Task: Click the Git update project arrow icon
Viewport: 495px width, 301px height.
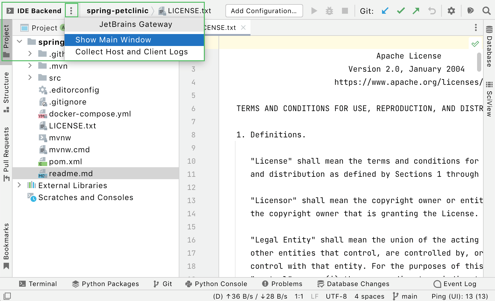Action: tap(385, 11)
